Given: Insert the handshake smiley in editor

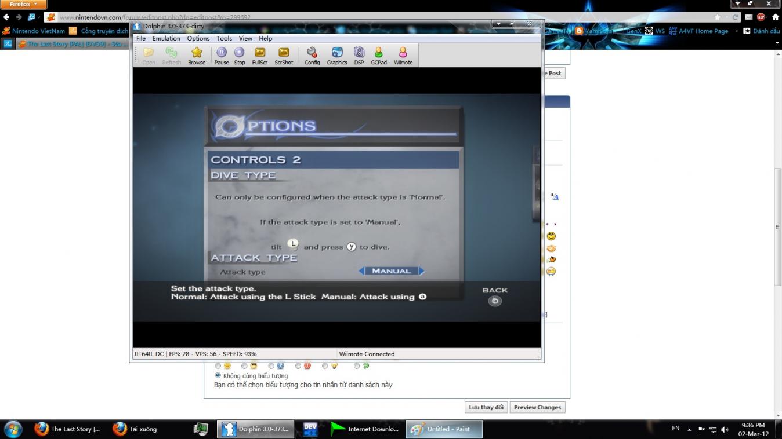Looking at the screenshot, I should [x=551, y=248].
